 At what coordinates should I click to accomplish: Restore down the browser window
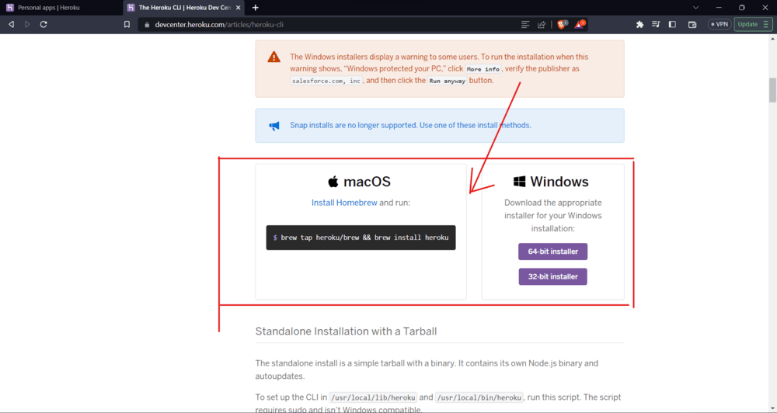point(742,8)
